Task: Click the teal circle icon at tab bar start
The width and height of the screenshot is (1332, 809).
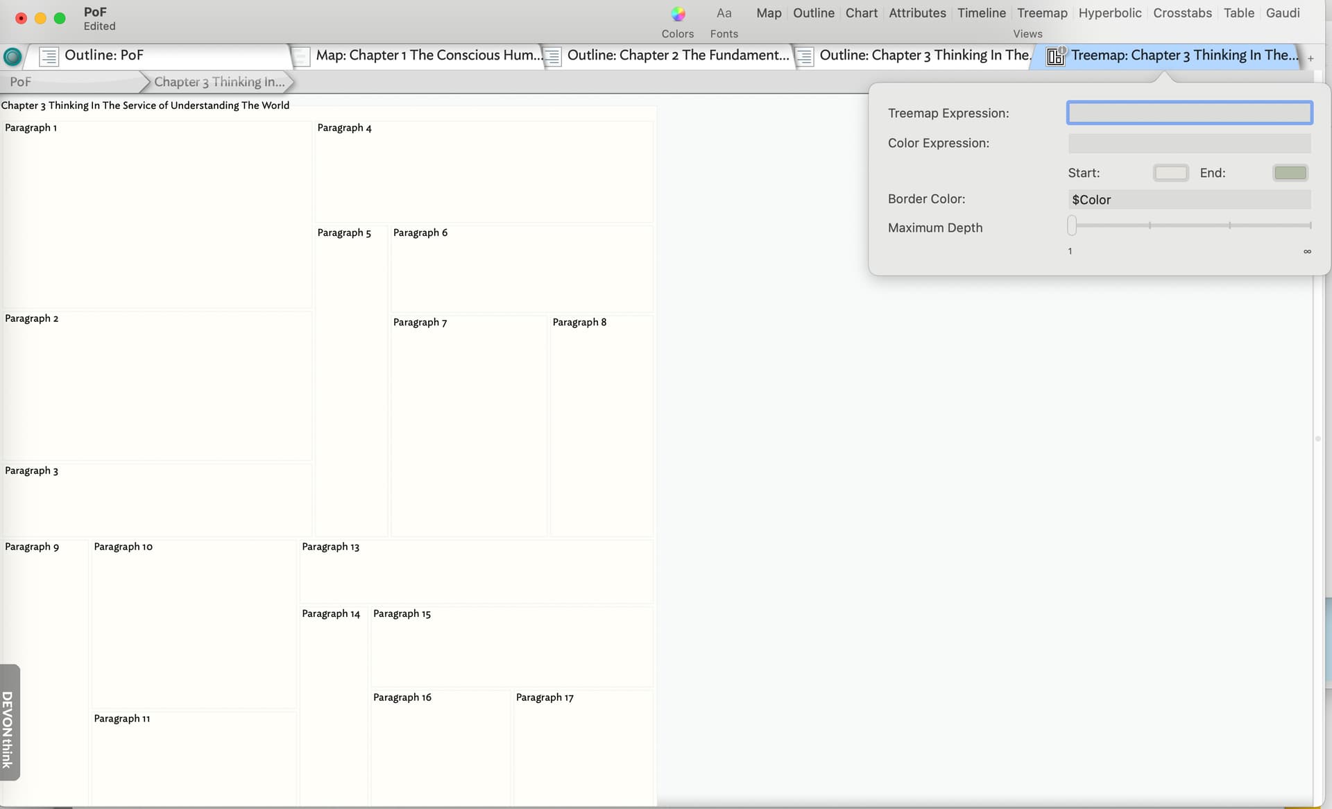Action: (12, 57)
